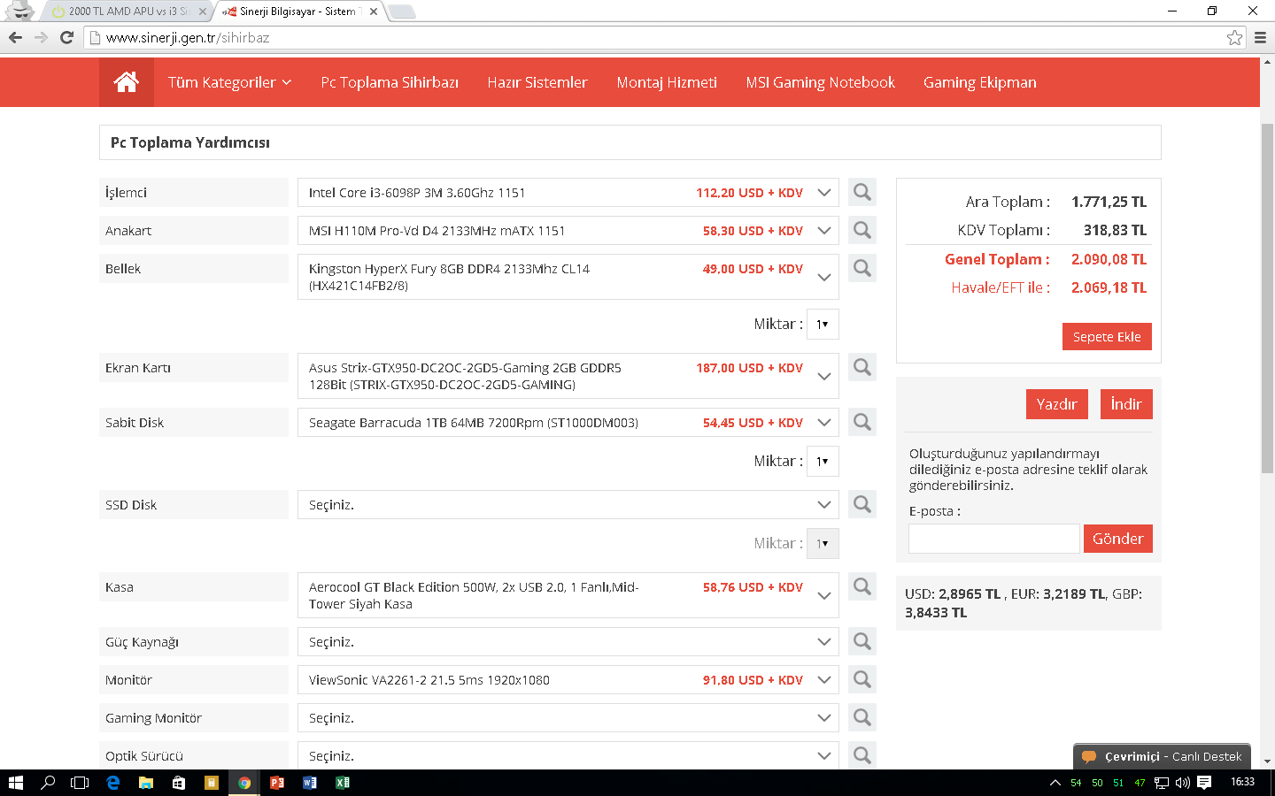Search processors with İşlemci magnifier icon
The width and height of the screenshot is (1275, 796).
pyautogui.click(x=862, y=192)
